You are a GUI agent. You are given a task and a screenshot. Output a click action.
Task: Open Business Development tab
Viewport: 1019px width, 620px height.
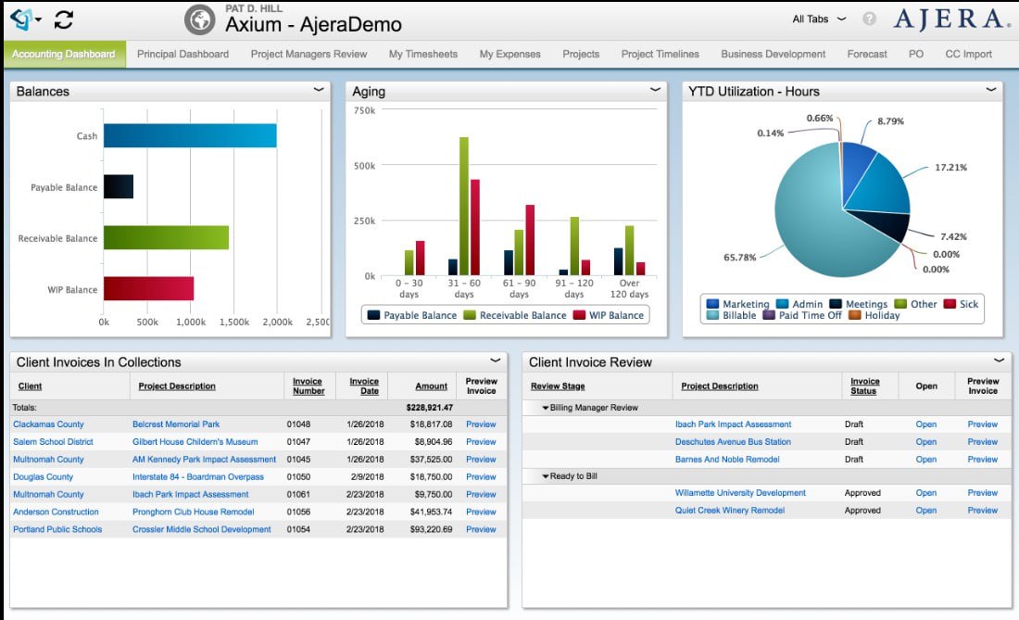[774, 54]
